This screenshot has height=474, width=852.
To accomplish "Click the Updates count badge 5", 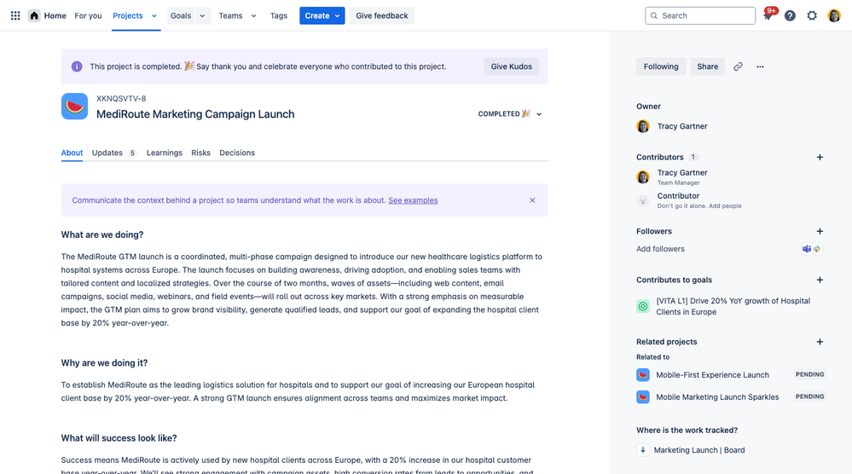I will [132, 153].
